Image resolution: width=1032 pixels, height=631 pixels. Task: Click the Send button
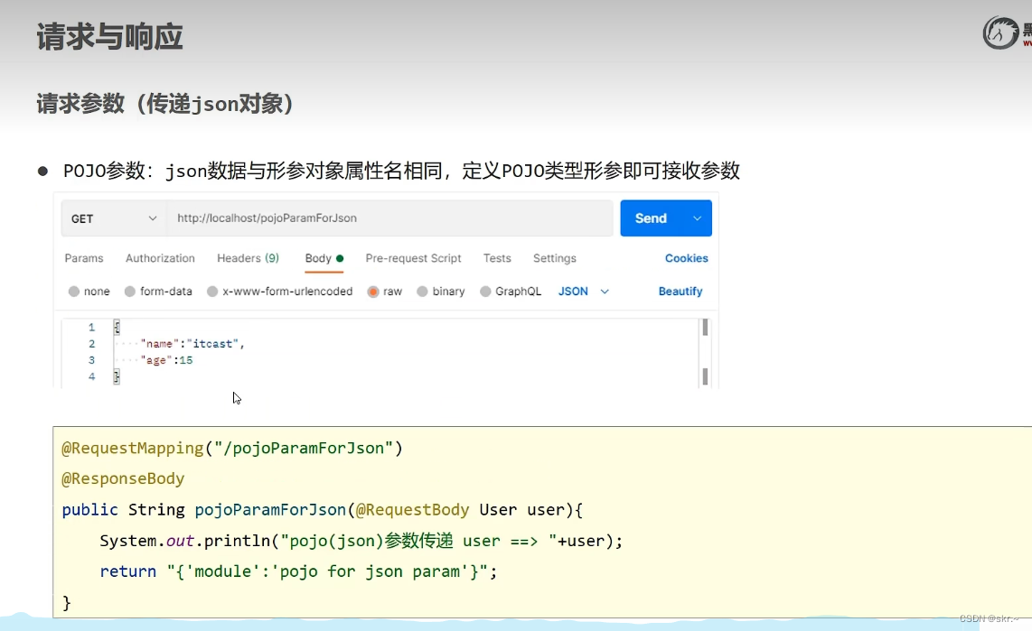pos(651,218)
